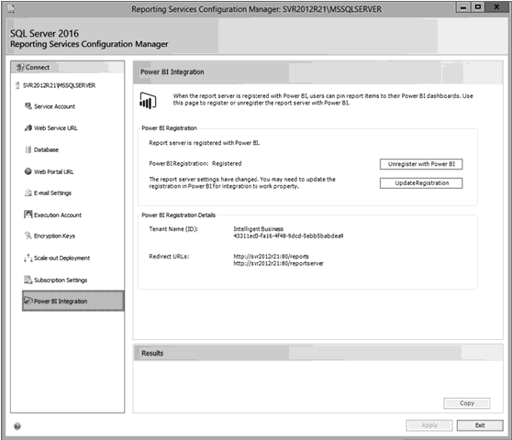Click the Database icon
The width and height of the screenshot is (512, 440).
click(28, 149)
